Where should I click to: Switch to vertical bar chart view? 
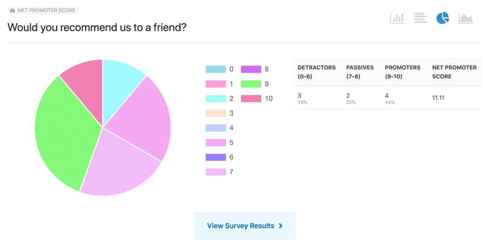click(x=397, y=18)
